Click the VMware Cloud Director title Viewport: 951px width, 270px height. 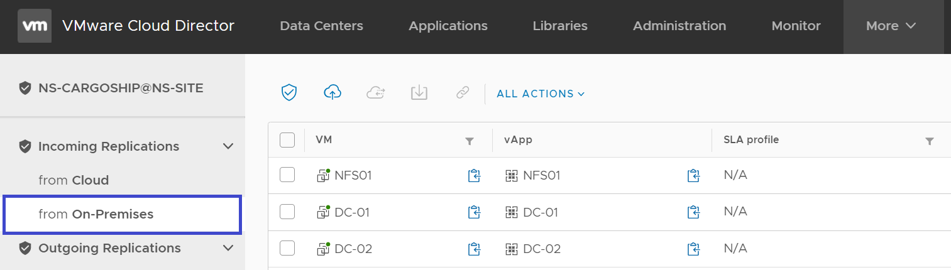(x=148, y=26)
